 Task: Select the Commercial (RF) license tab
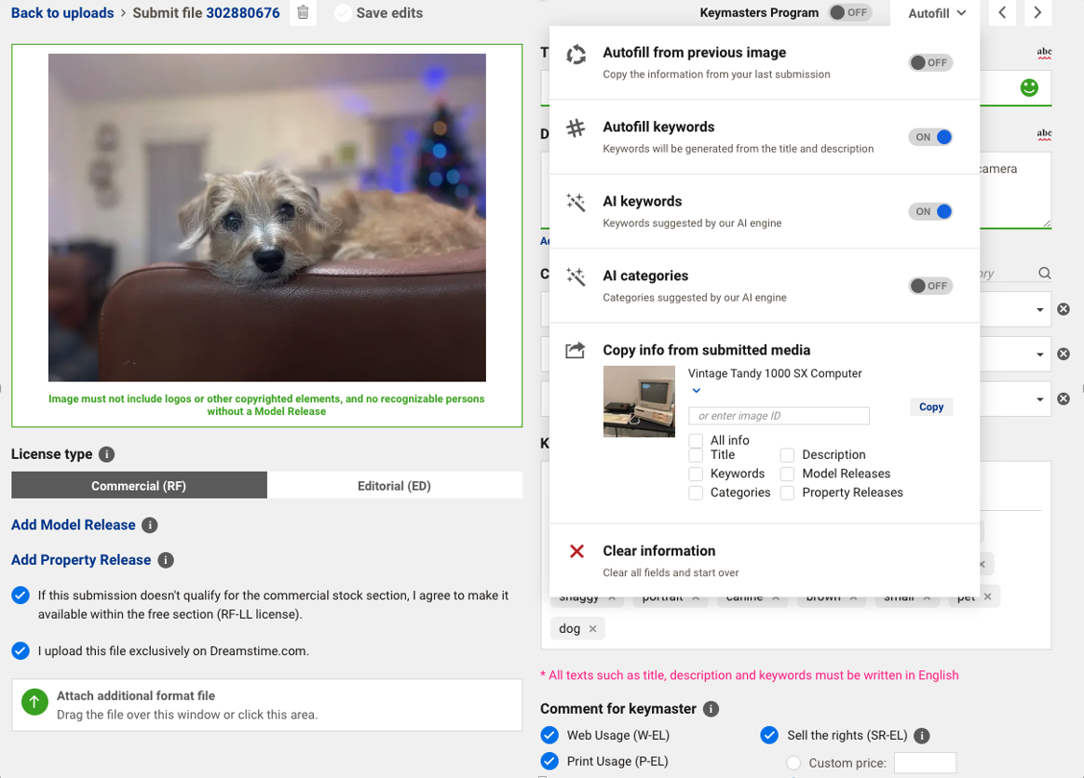pos(139,486)
